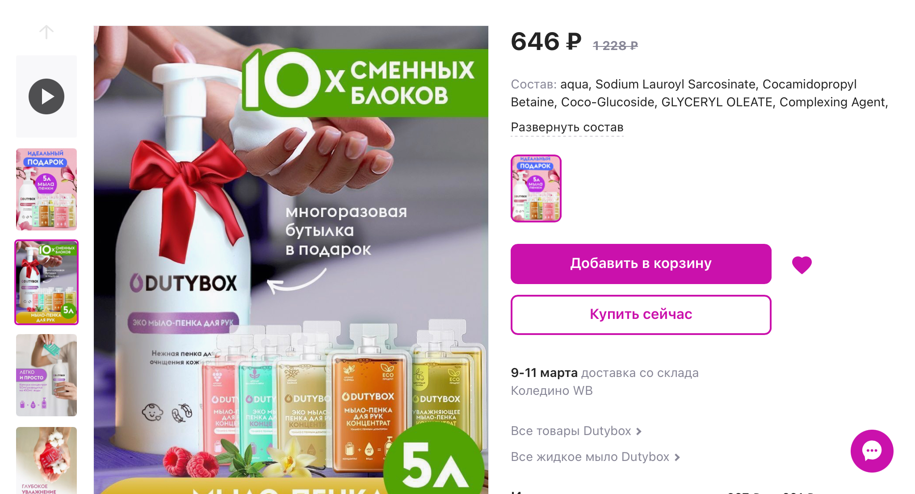Click the 646 ₽ current price
Viewport: 915px width, 494px height.
tap(546, 42)
